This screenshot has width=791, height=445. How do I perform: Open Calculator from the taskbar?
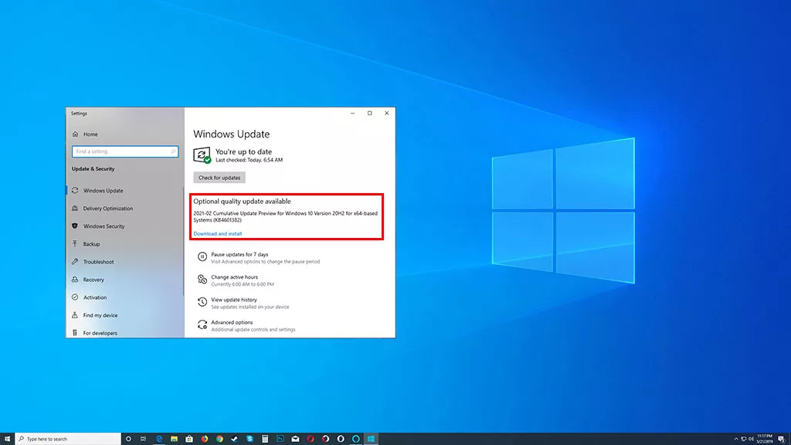click(265, 439)
